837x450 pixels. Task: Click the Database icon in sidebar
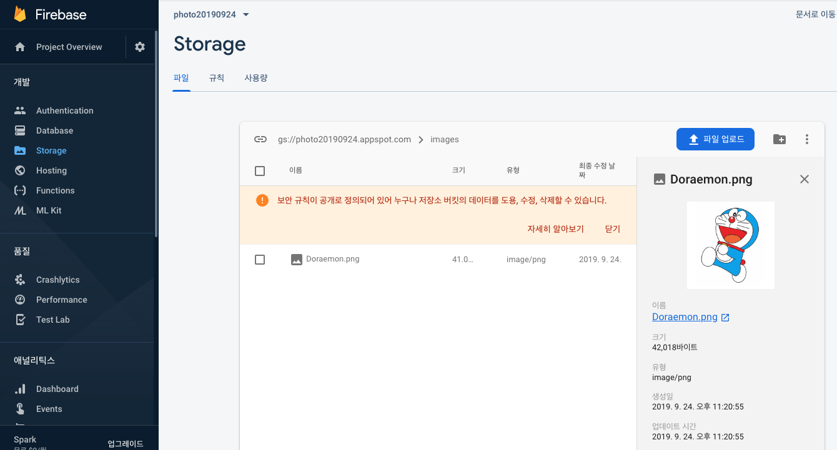[x=20, y=130]
